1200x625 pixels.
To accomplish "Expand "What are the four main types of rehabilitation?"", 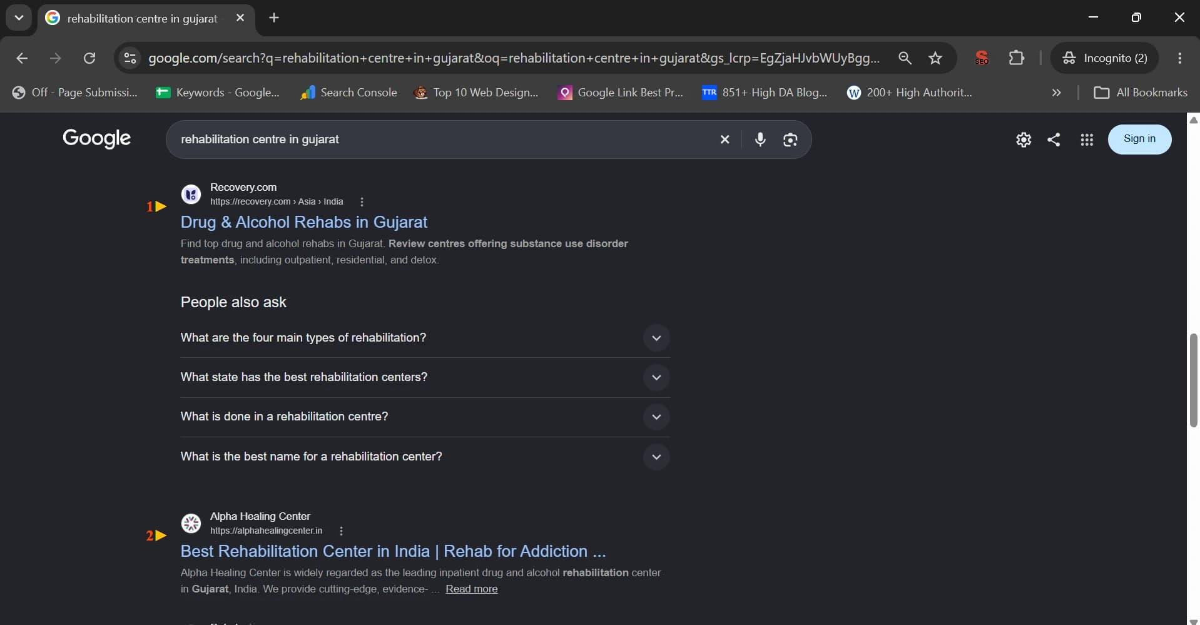I will (425, 338).
